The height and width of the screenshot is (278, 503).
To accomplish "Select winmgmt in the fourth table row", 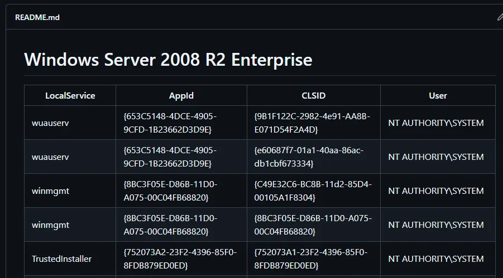I will [x=50, y=225].
